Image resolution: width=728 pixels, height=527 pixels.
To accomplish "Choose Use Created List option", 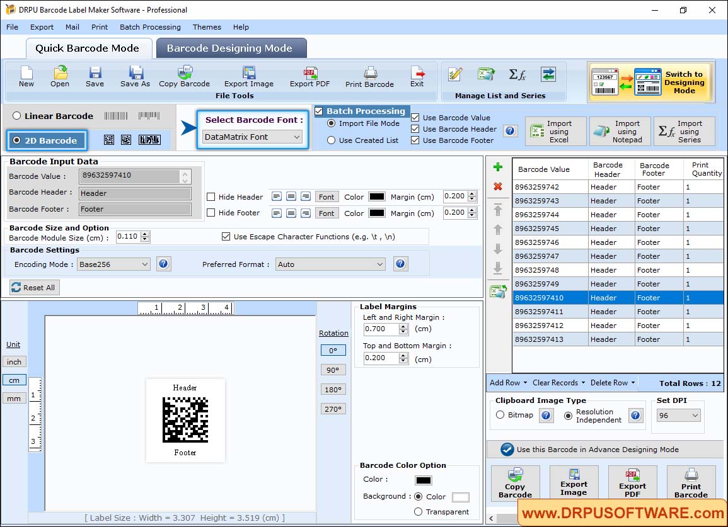I will (331, 140).
